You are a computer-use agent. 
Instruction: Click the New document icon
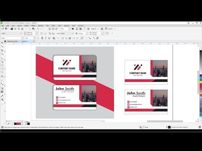pos(3,29)
